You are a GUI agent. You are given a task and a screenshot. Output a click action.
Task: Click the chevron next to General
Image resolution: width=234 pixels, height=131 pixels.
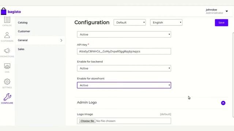click(61, 40)
